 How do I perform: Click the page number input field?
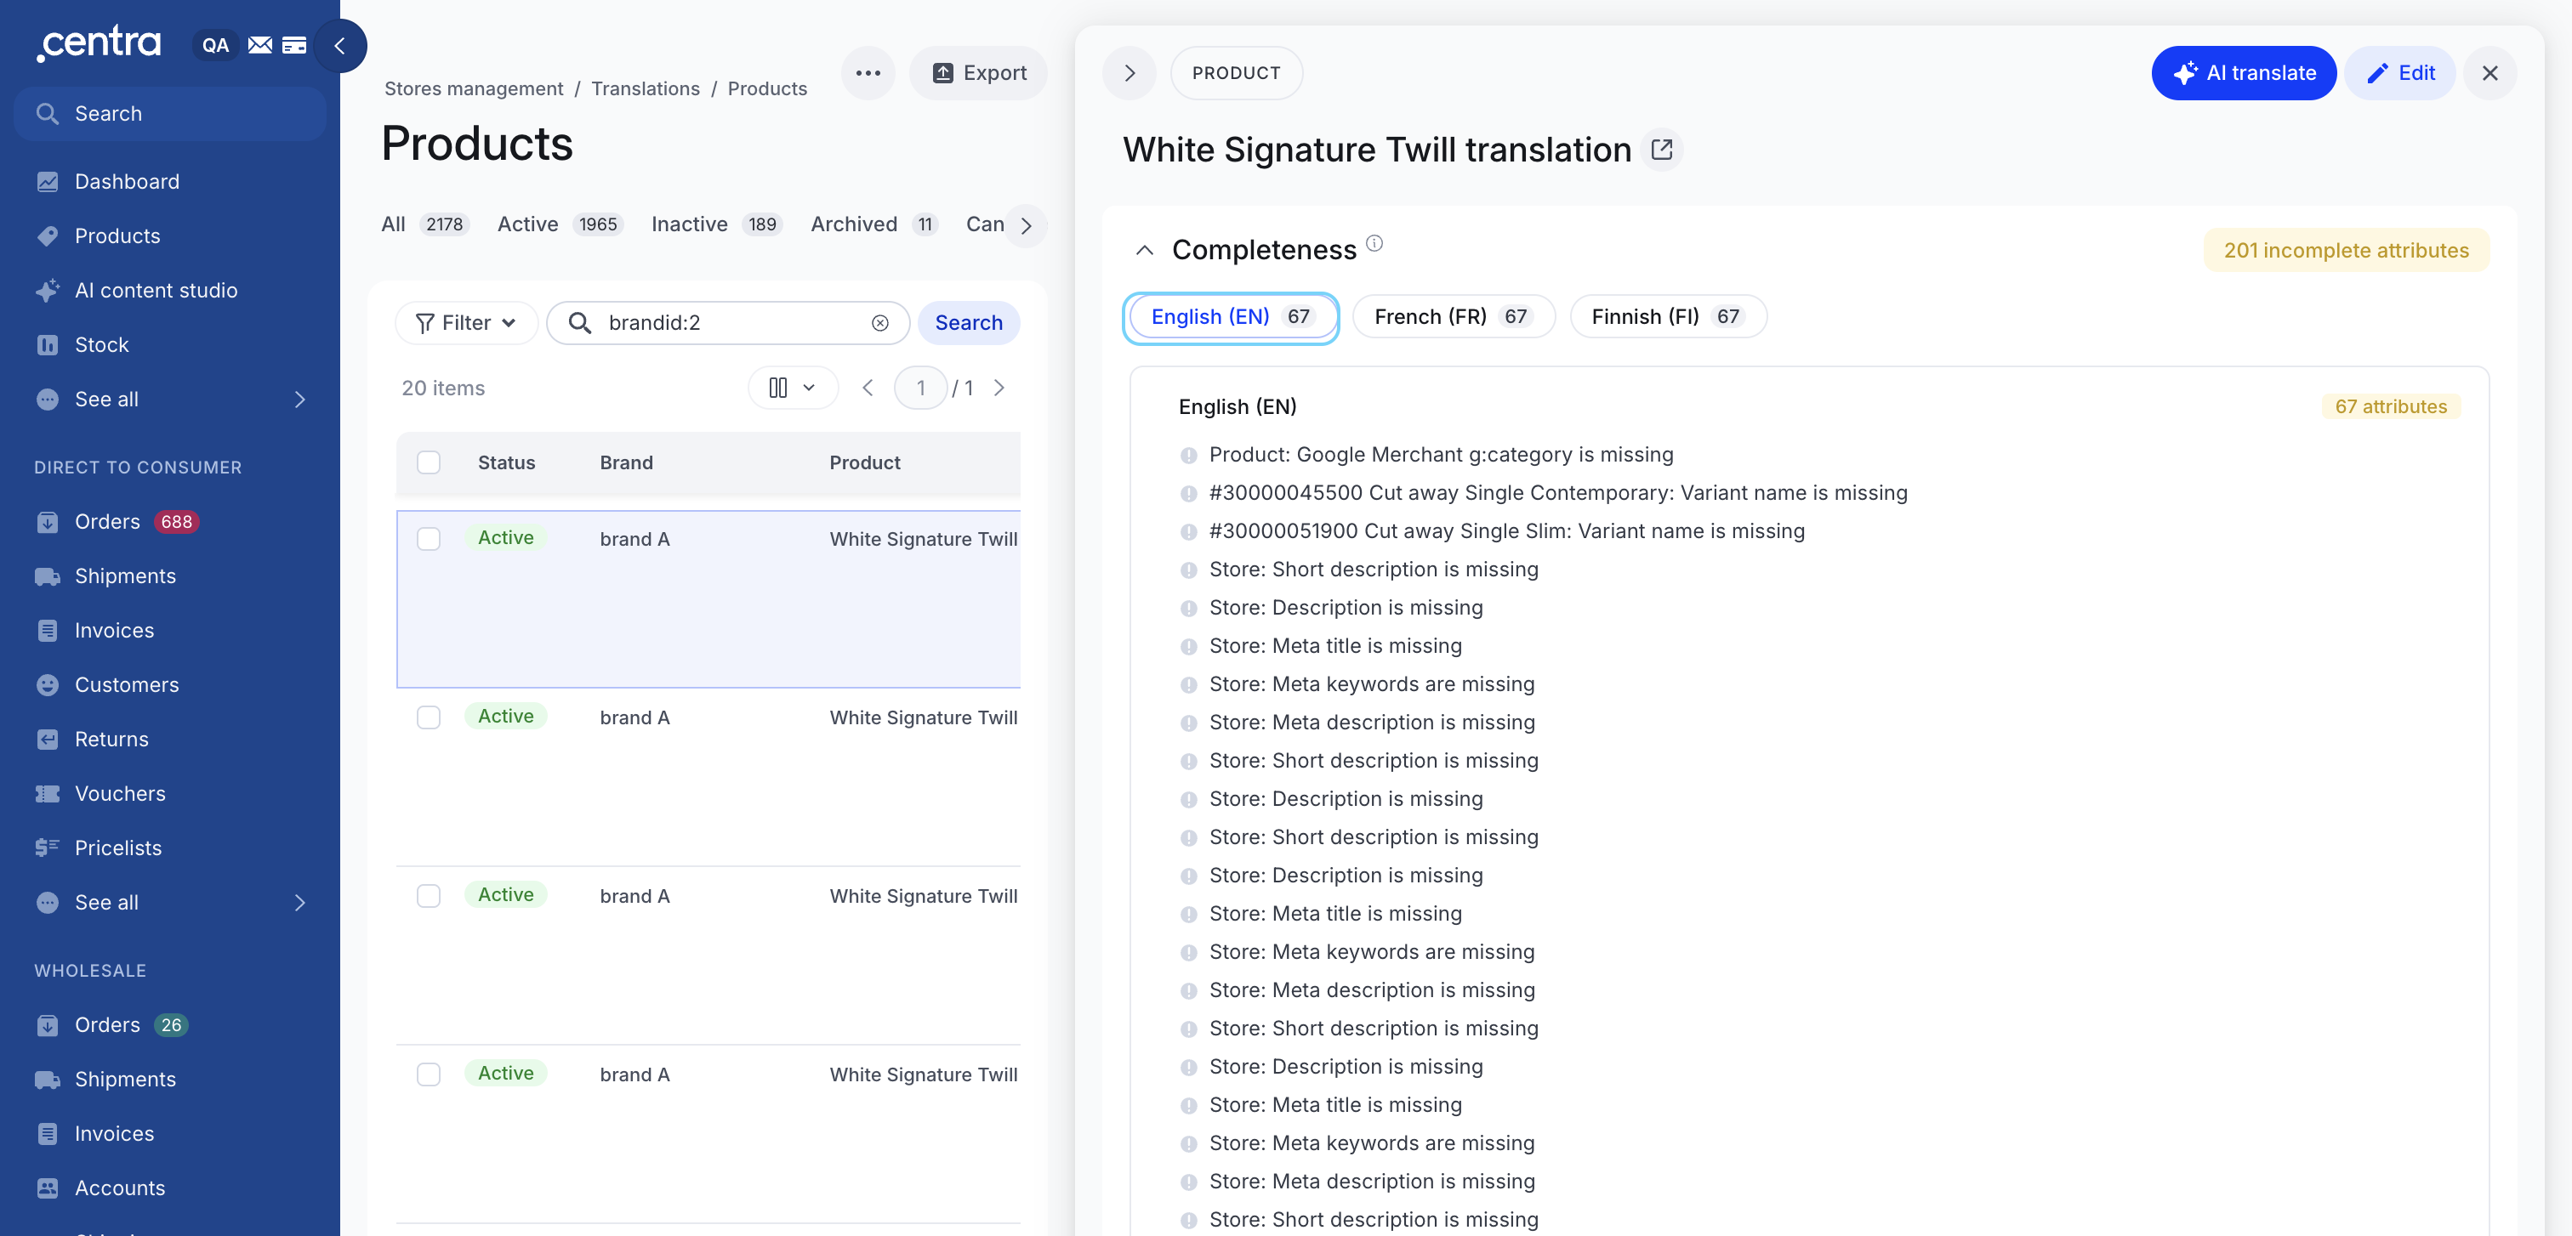point(919,388)
